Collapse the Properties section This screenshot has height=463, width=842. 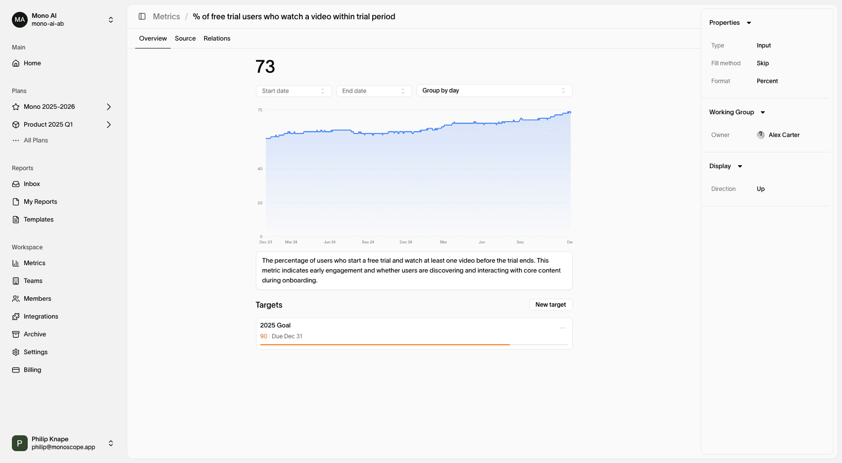[x=749, y=23]
